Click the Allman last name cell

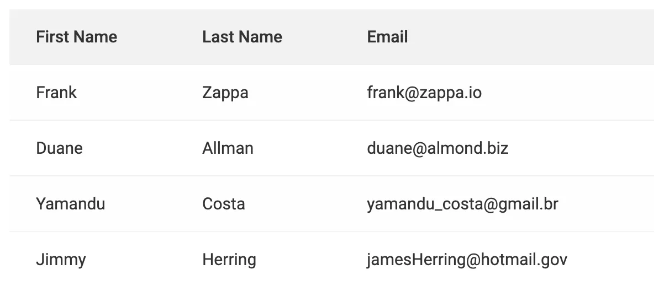[x=228, y=148]
